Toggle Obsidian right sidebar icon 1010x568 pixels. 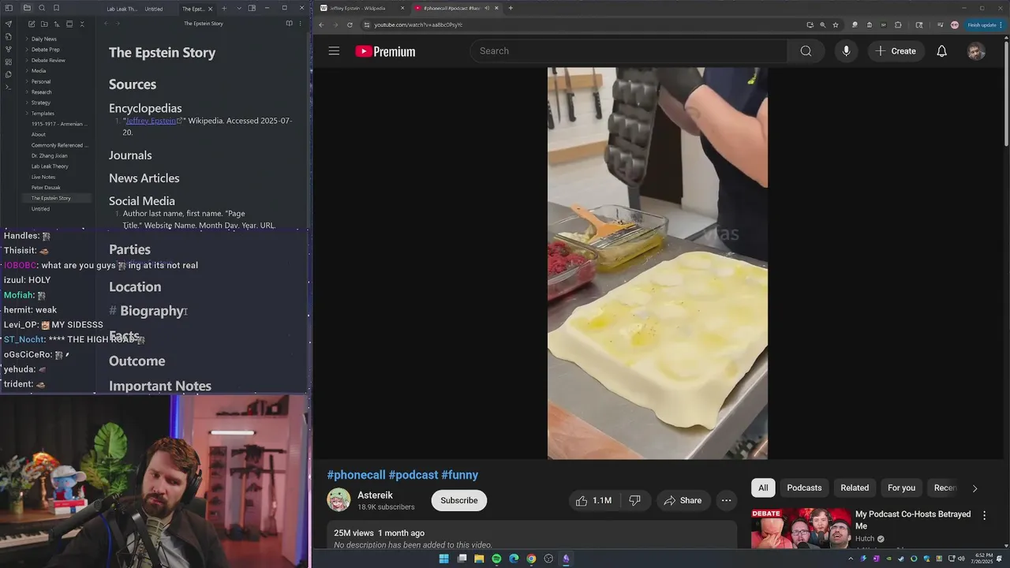pos(252,9)
